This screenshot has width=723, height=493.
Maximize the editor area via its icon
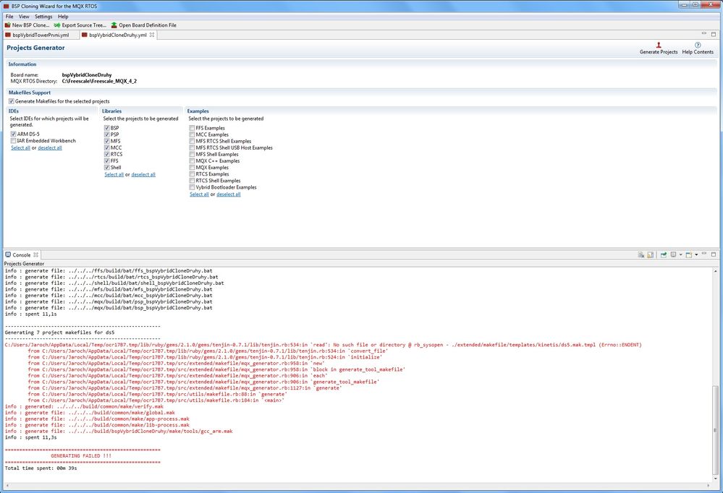point(714,34)
